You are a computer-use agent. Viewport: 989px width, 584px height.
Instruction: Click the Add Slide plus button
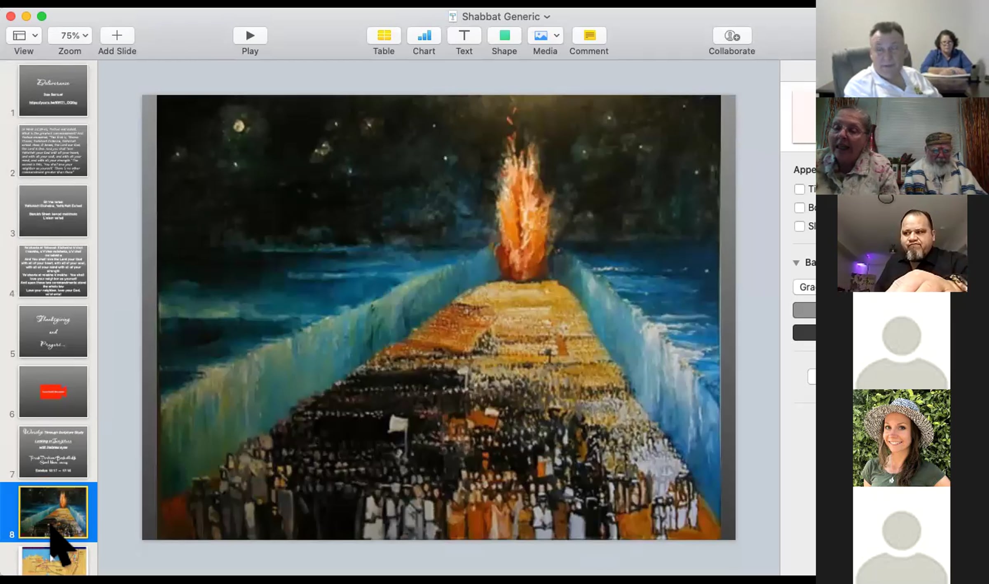point(117,36)
